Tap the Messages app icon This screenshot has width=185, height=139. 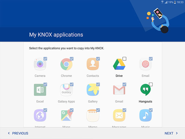[x=119, y=115]
